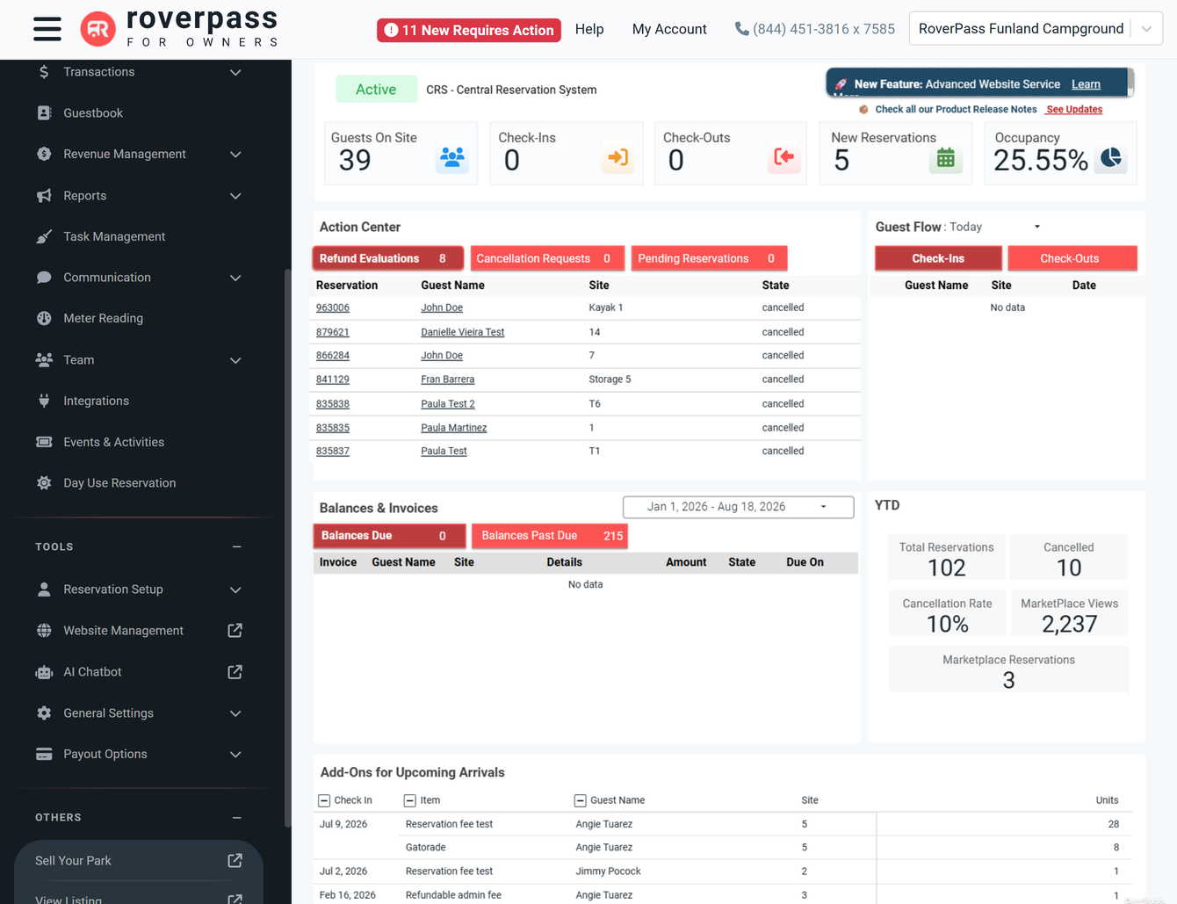This screenshot has height=904, width=1177.
Task: Click the Events & Activities ticket icon
Action: pos(44,442)
